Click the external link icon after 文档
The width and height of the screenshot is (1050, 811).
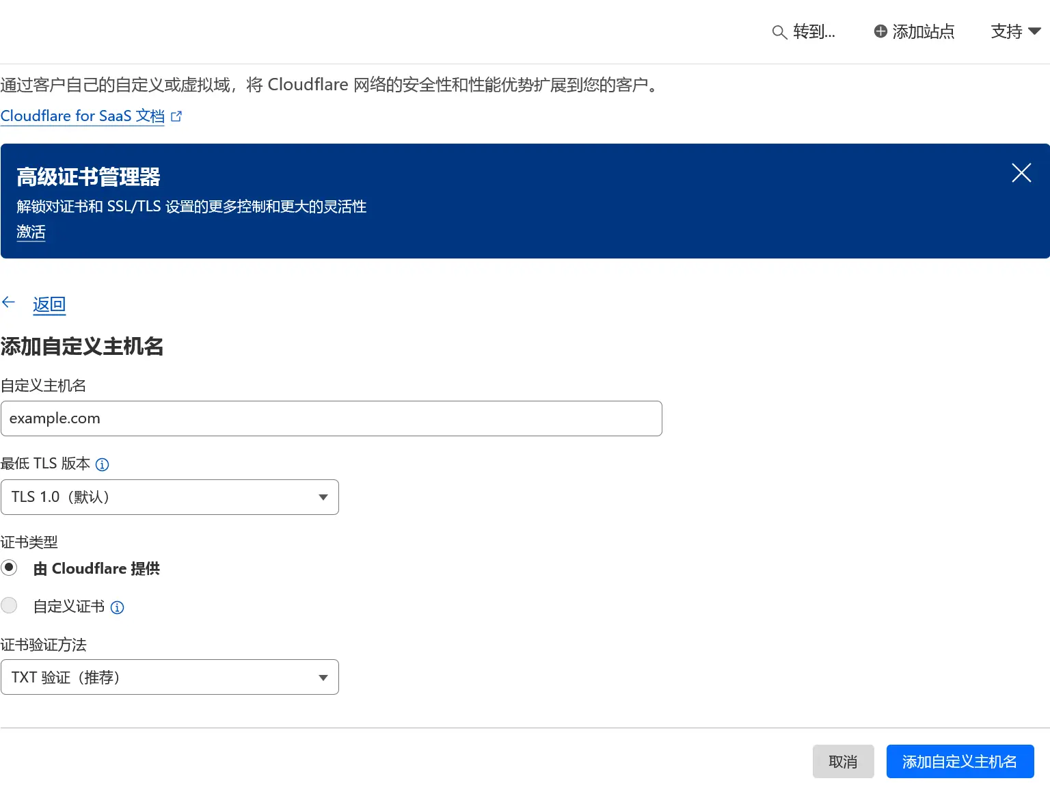click(176, 116)
